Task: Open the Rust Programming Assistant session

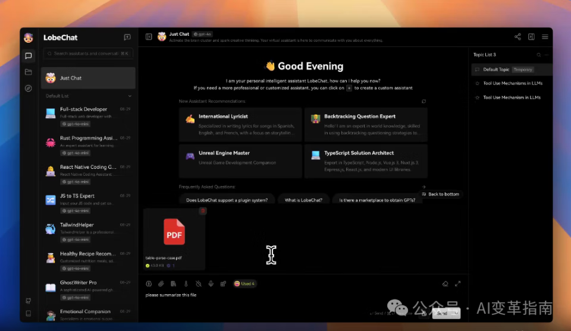Action: [88, 145]
